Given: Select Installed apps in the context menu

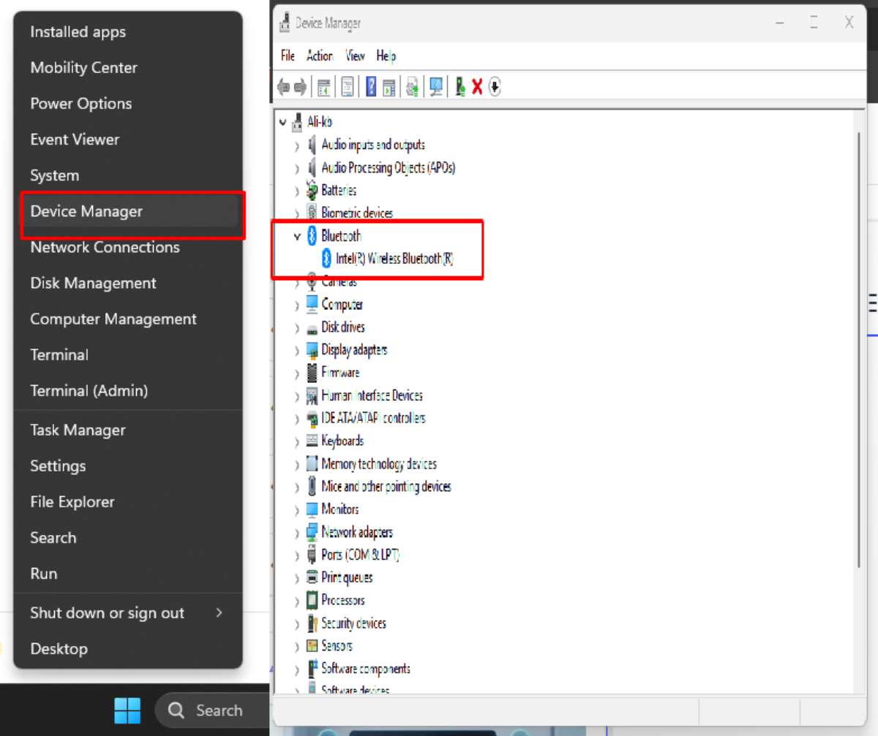Looking at the screenshot, I should pos(128,31).
